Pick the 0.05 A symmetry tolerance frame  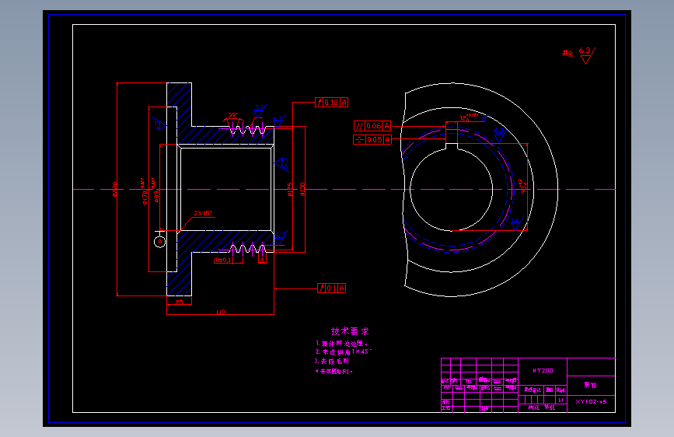click(x=372, y=140)
